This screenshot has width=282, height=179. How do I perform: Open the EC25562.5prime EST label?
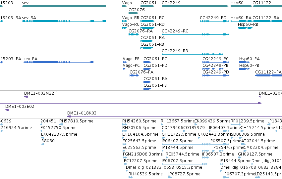tap(139, 148)
